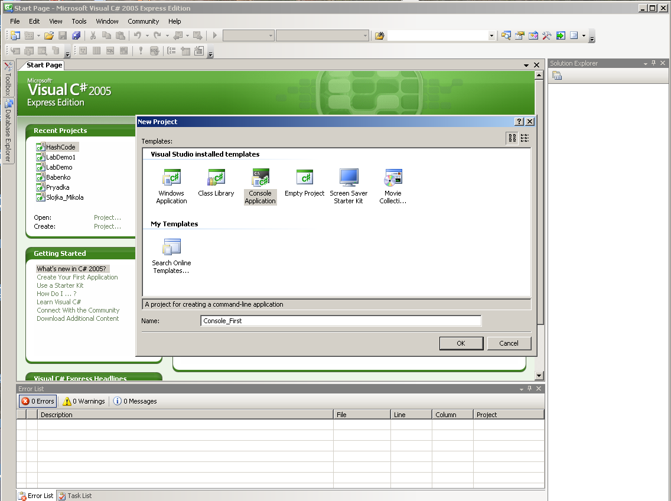Open the Window menu
Viewport: 671px width, 501px height.
point(107,21)
